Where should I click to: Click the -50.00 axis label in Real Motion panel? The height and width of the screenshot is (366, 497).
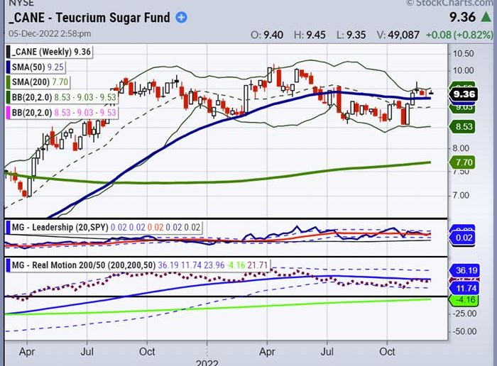click(x=464, y=331)
